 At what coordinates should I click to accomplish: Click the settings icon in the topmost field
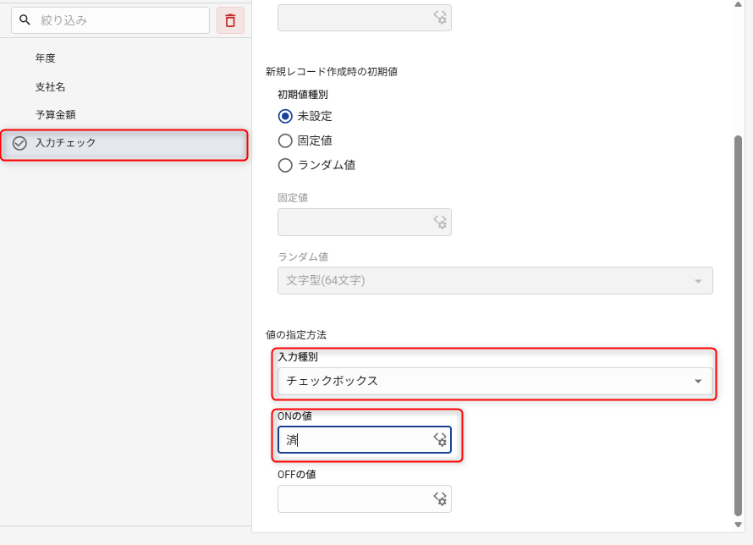tap(440, 17)
